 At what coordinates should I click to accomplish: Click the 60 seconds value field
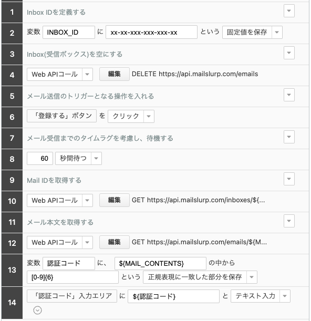(x=40, y=158)
